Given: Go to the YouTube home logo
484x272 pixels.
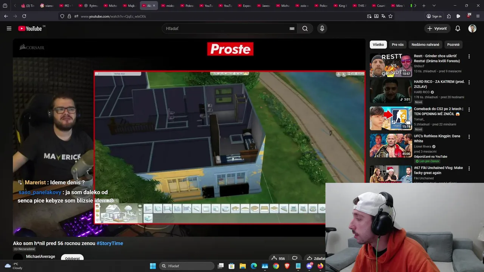Looking at the screenshot, I should pyautogui.click(x=30, y=28).
